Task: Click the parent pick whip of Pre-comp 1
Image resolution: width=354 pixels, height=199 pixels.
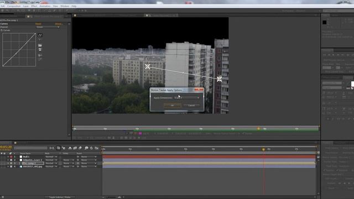Action: [78, 163]
